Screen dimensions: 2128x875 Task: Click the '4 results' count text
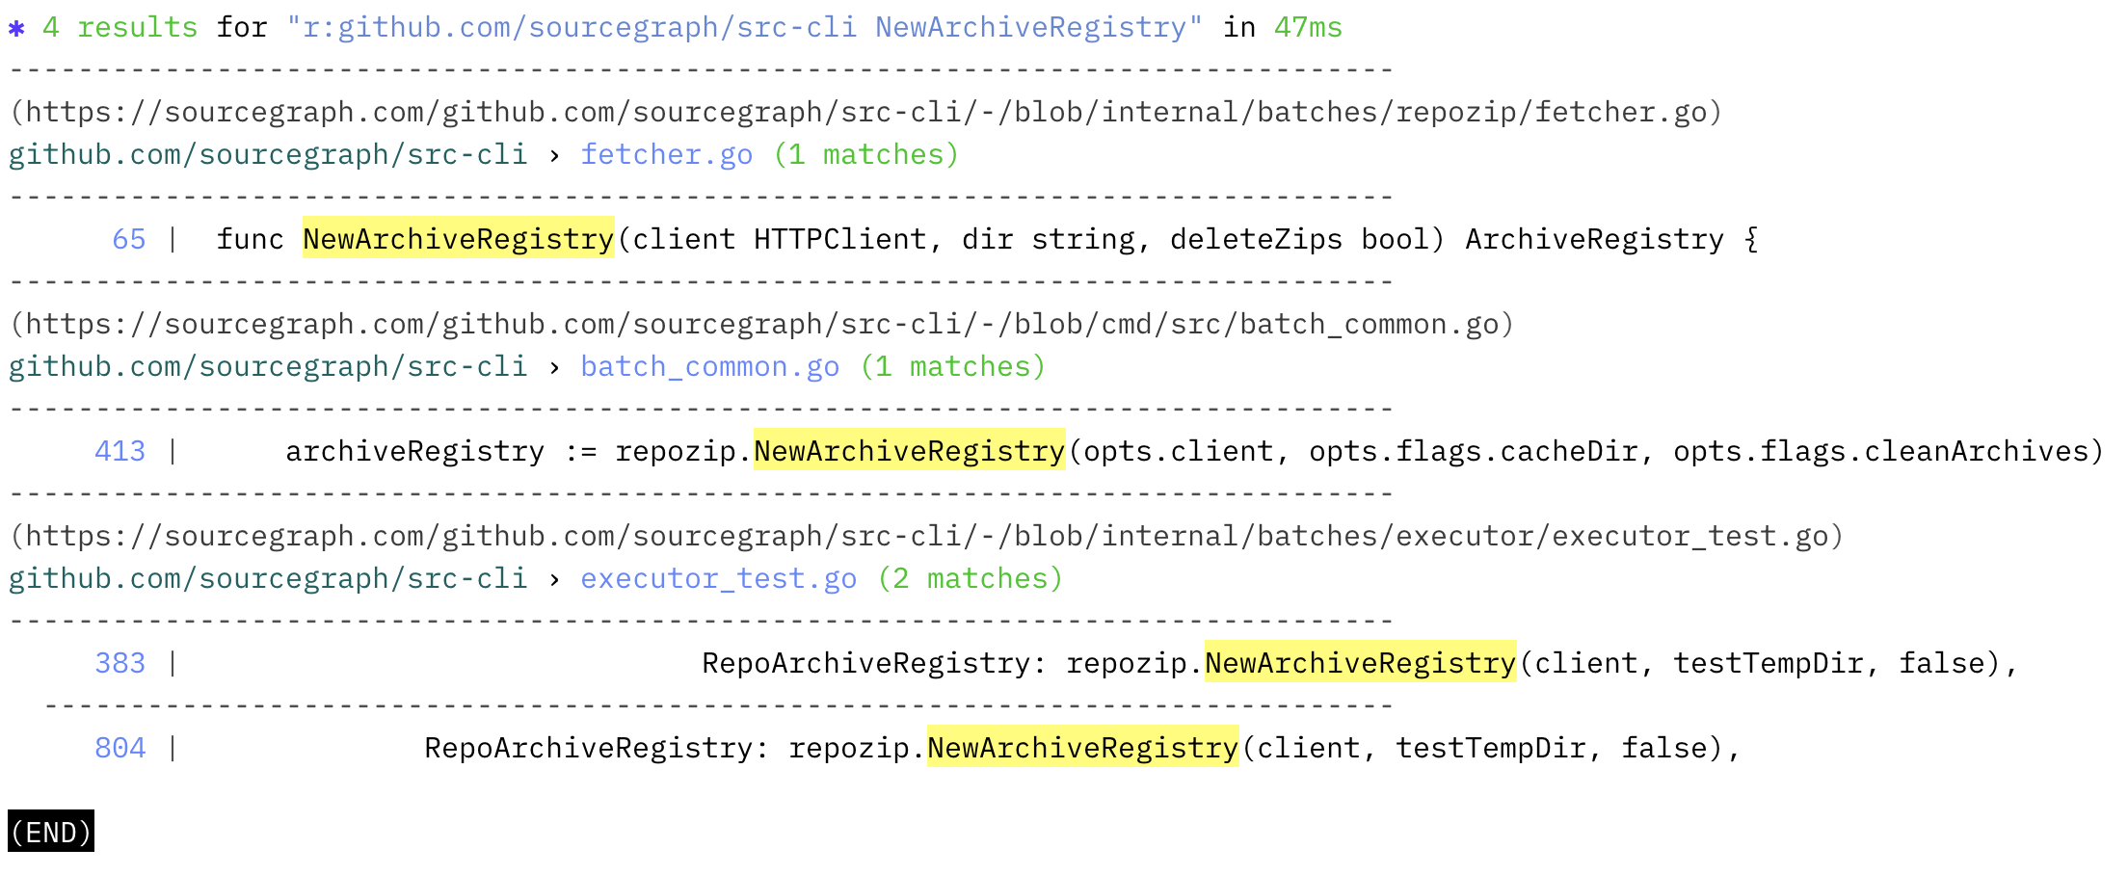tap(120, 27)
